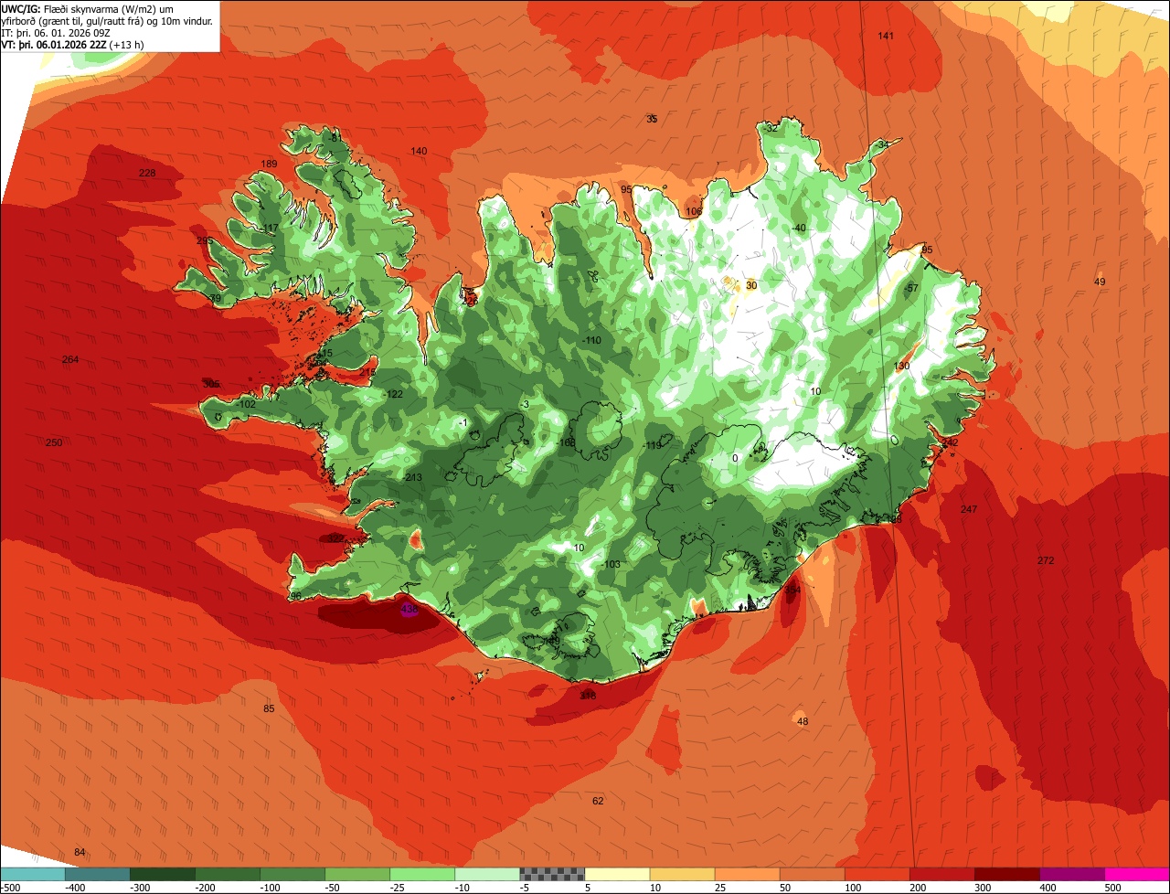1170x894 pixels.
Task: Click the purple 400 to 500 legend swatch
Action: (x=1072, y=874)
